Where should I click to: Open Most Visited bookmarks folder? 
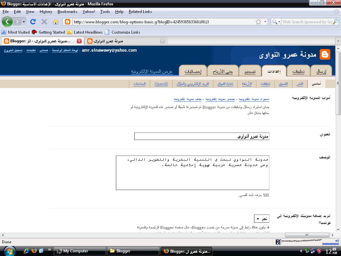click(x=15, y=32)
